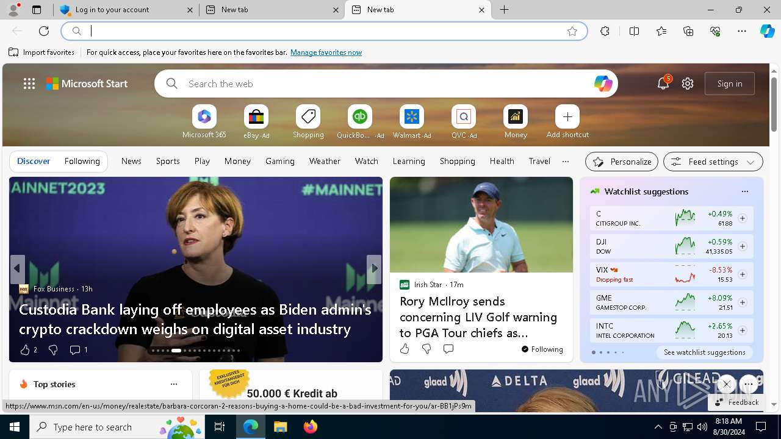Dislike the Rory McIlroy story
Screen dimensions: 781x439
[426, 349]
